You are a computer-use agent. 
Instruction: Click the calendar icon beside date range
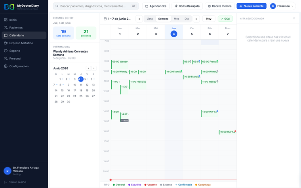tap(105, 19)
